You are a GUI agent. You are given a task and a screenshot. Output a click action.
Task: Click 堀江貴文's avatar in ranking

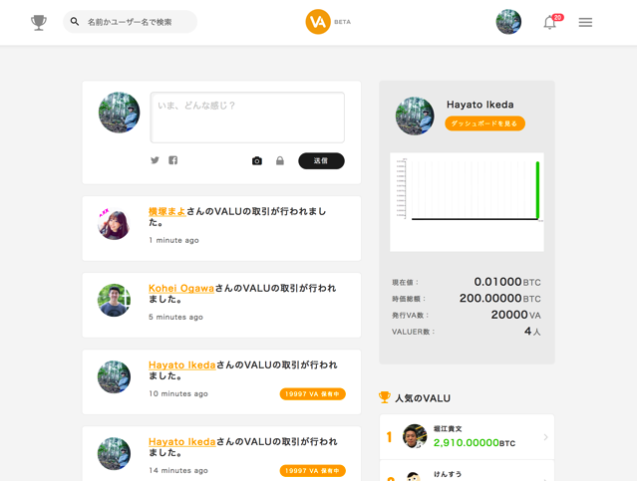tap(415, 436)
